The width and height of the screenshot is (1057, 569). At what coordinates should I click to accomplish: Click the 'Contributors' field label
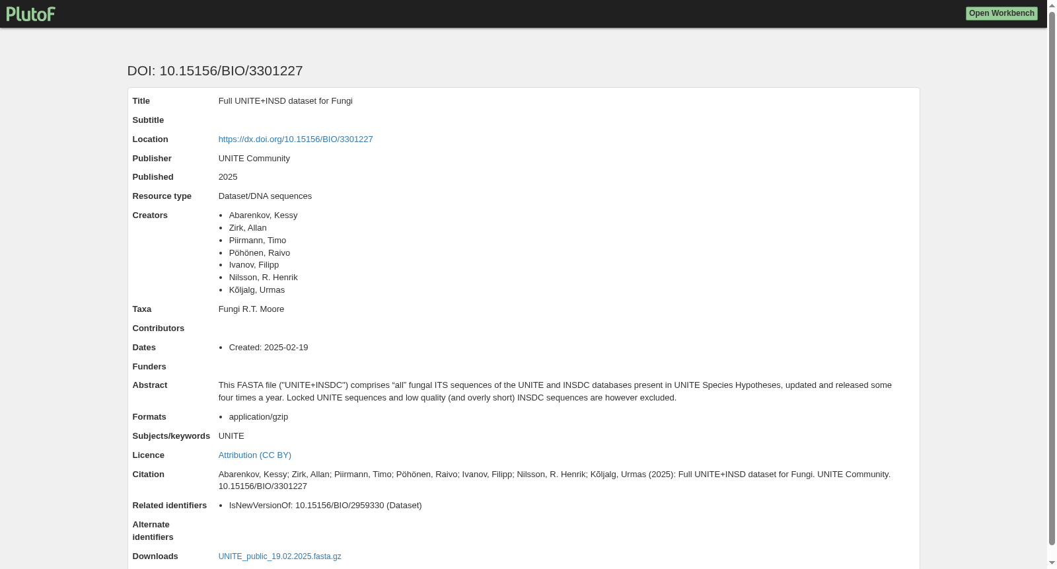point(159,328)
